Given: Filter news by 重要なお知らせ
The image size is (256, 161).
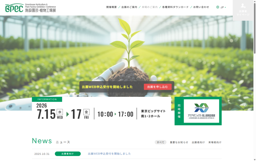Looking at the screenshot, I should (179, 142).
